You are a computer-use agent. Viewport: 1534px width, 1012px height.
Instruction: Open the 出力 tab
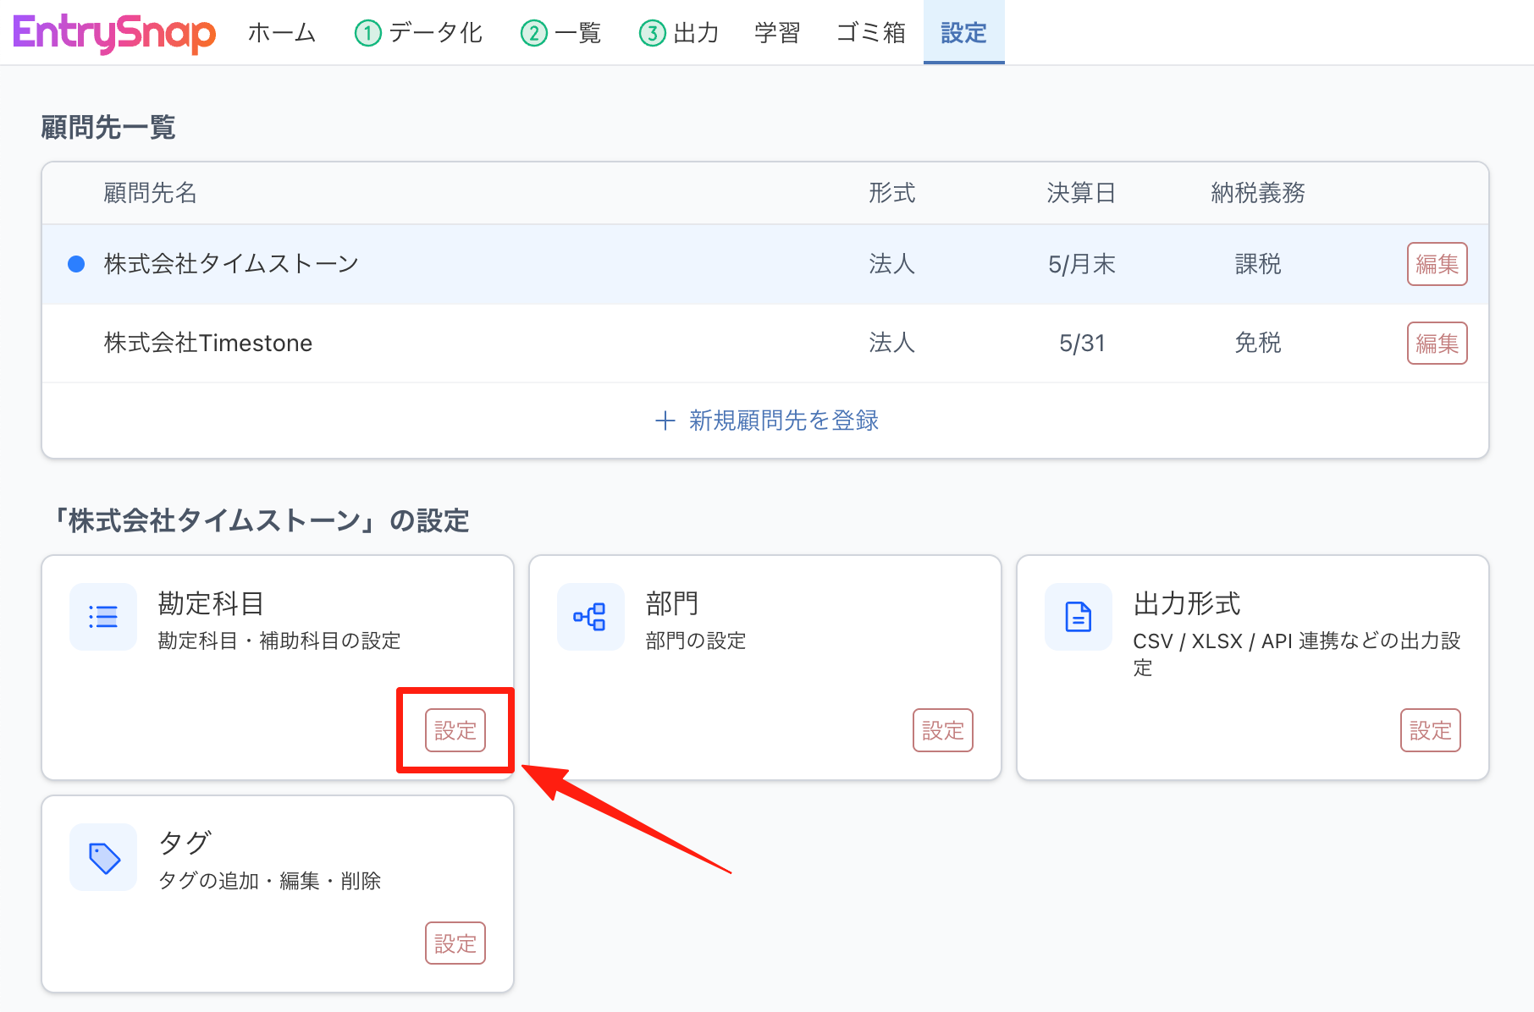coord(679,33)
